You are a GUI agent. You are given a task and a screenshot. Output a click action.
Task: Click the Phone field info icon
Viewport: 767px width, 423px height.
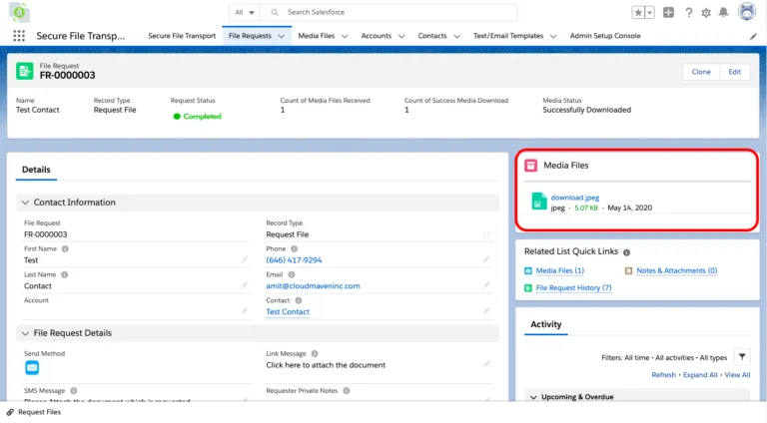(294, 248)
